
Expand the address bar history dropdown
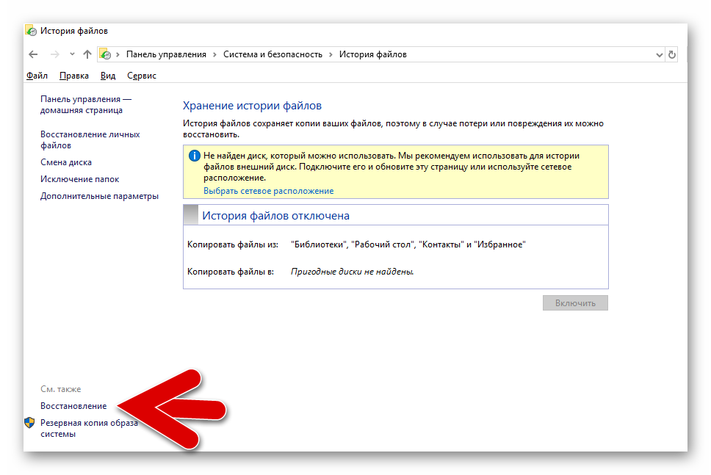pyautogui.click(x=659, y=55)
